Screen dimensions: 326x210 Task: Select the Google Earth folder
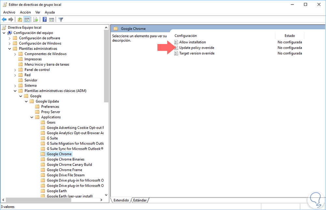tap(56, 191)
